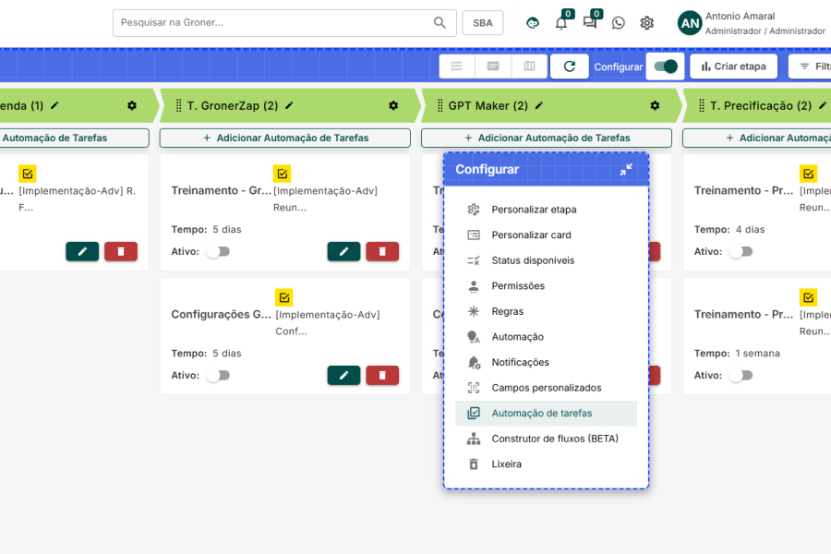Toggle the Configurar switch off
Viewport: 831px width, 554px height.
click(664, 66)
